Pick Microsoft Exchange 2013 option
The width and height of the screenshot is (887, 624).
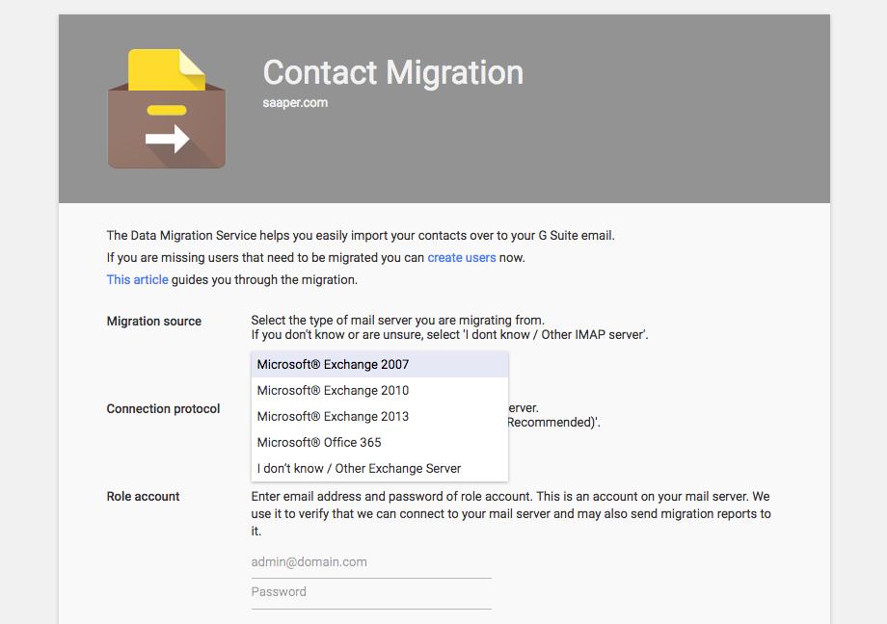380,417
